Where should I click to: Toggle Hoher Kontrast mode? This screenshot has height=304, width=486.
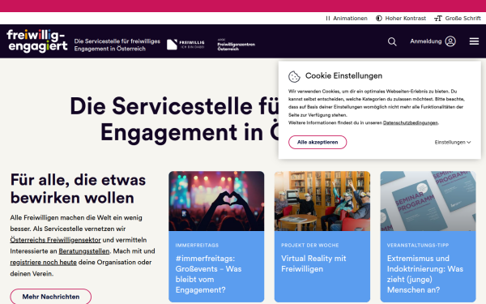click(x=401, y=19)
